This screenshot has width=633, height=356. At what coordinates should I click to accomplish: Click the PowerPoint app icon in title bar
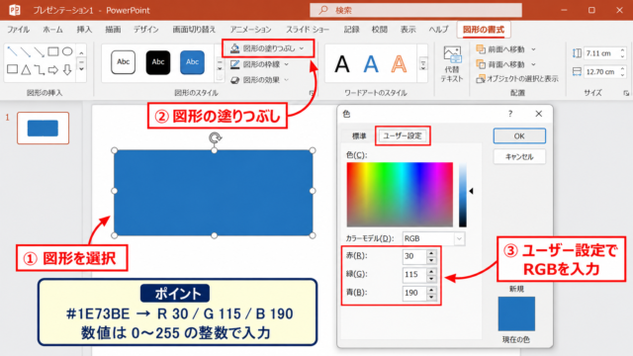pyautogui.click(x=15, y=10)
